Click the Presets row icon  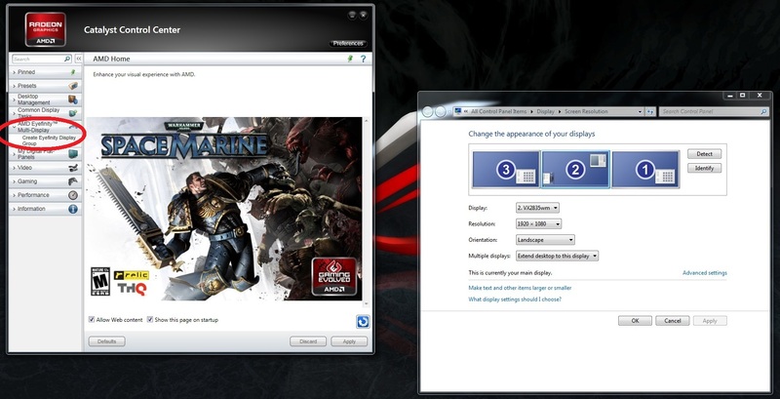73,86
